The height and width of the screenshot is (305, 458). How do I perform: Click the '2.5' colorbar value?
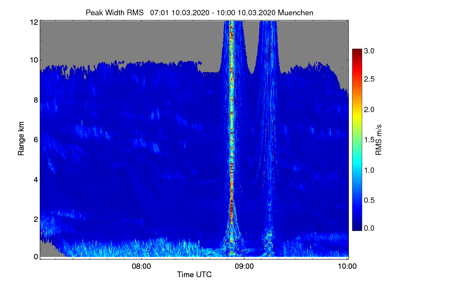[369, 79]
